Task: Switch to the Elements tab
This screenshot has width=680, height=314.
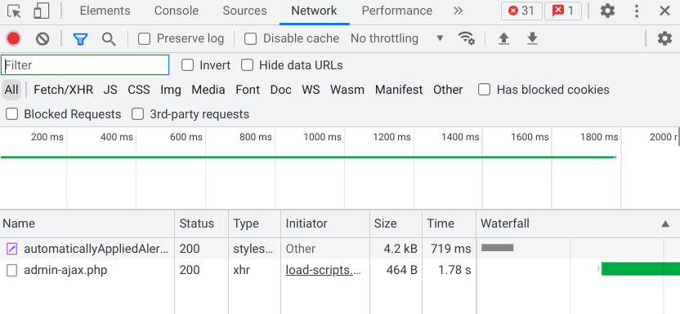Action: click(x=105, y=11)
